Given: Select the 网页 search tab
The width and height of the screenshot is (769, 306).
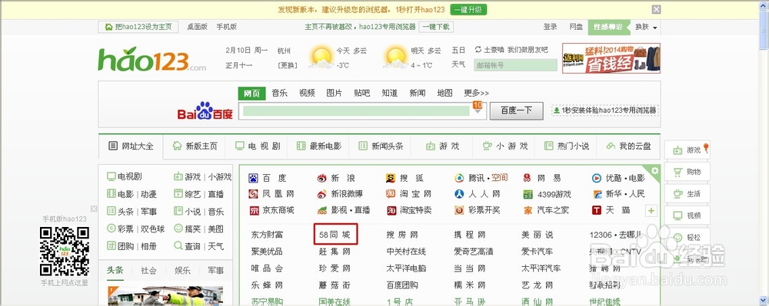Looking at the screenshot, I should 251,94.
